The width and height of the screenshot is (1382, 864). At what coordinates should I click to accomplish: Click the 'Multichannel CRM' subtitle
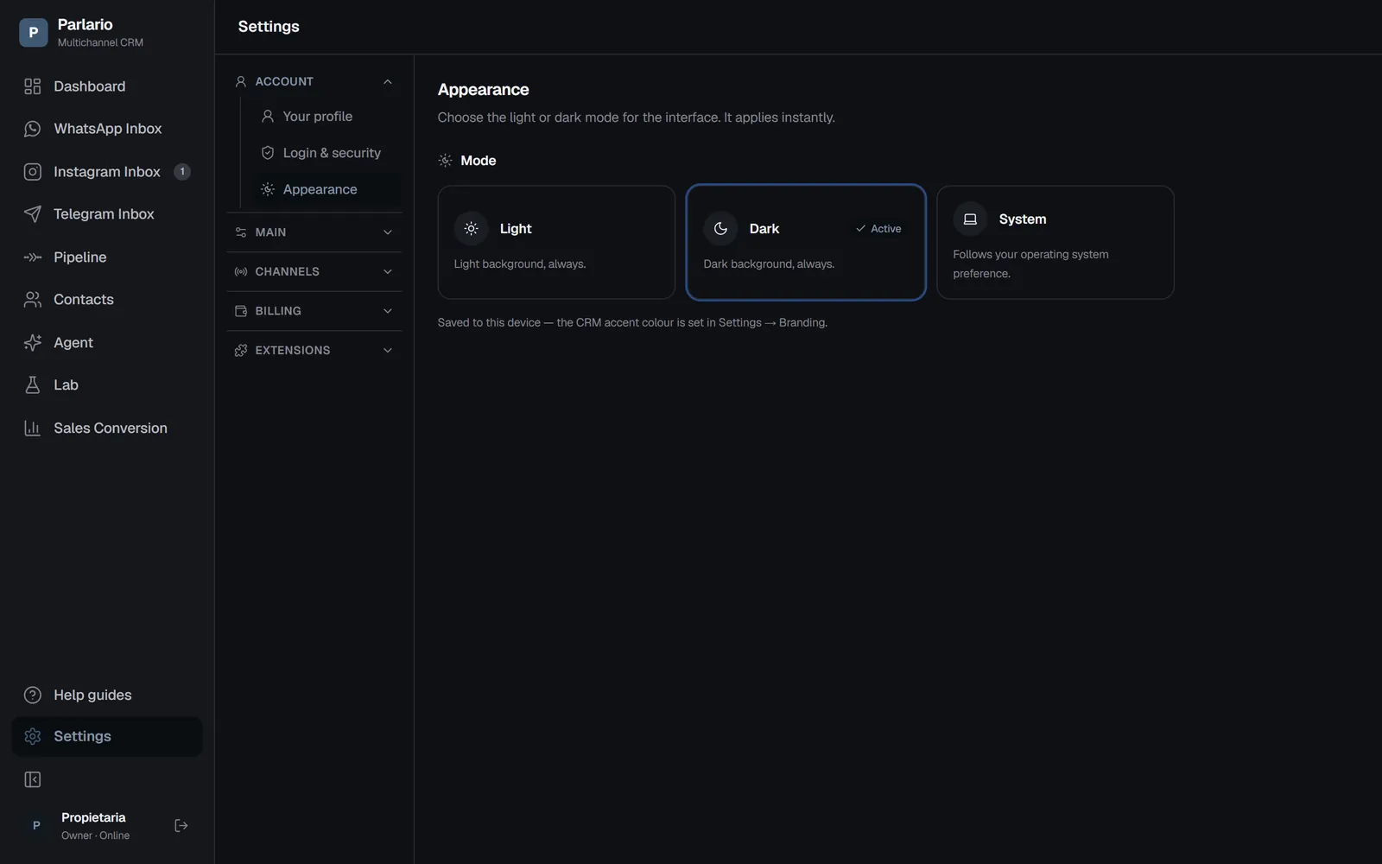tap(100, 42)
